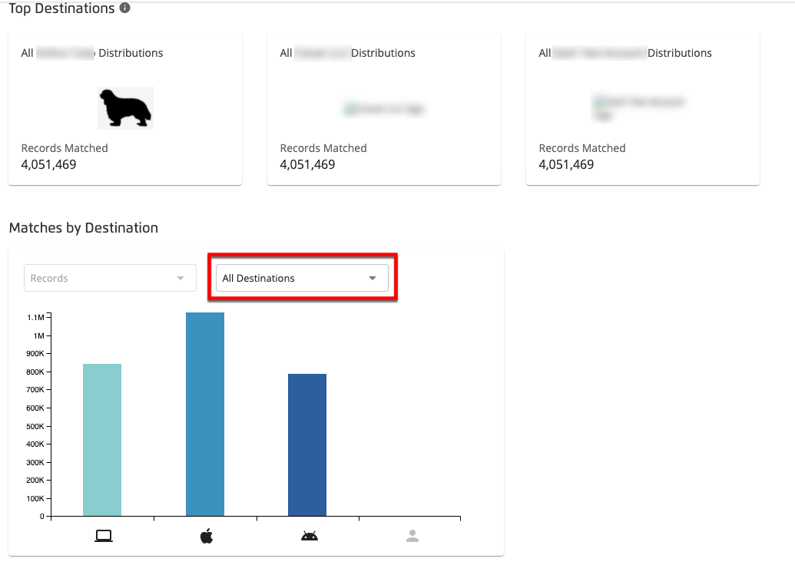Click the Android icon under the chart

pos(310,536)
